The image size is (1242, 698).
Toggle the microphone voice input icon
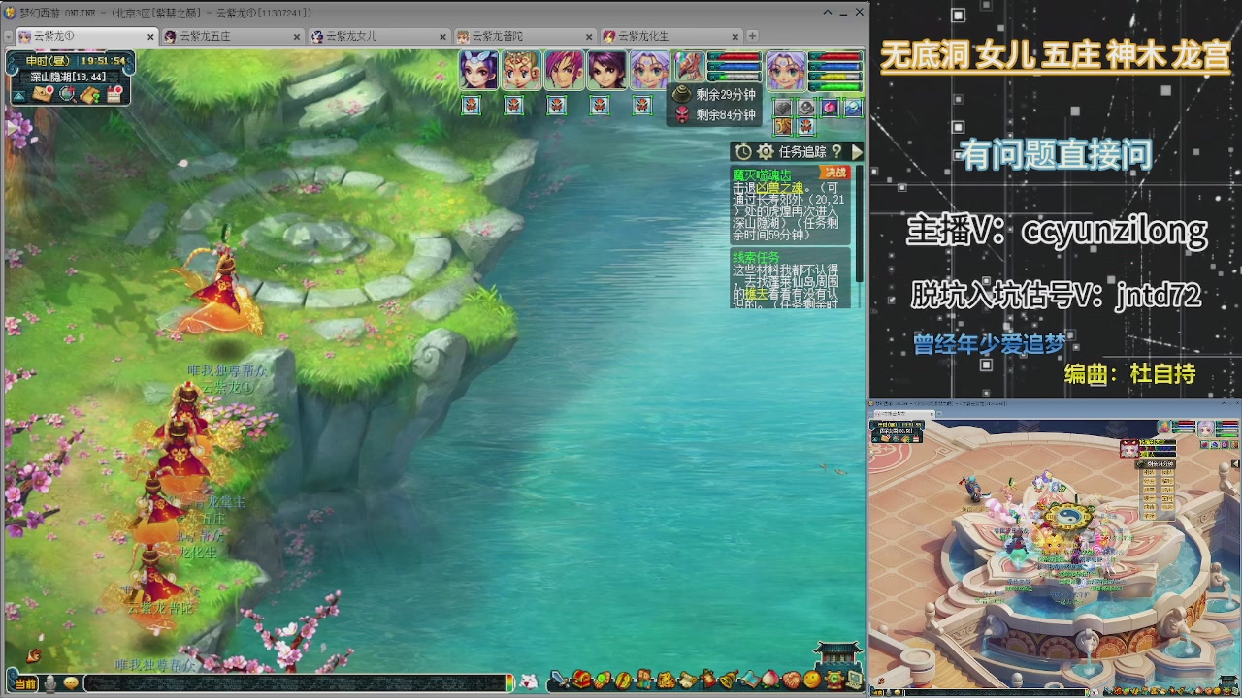pos(49,683)
